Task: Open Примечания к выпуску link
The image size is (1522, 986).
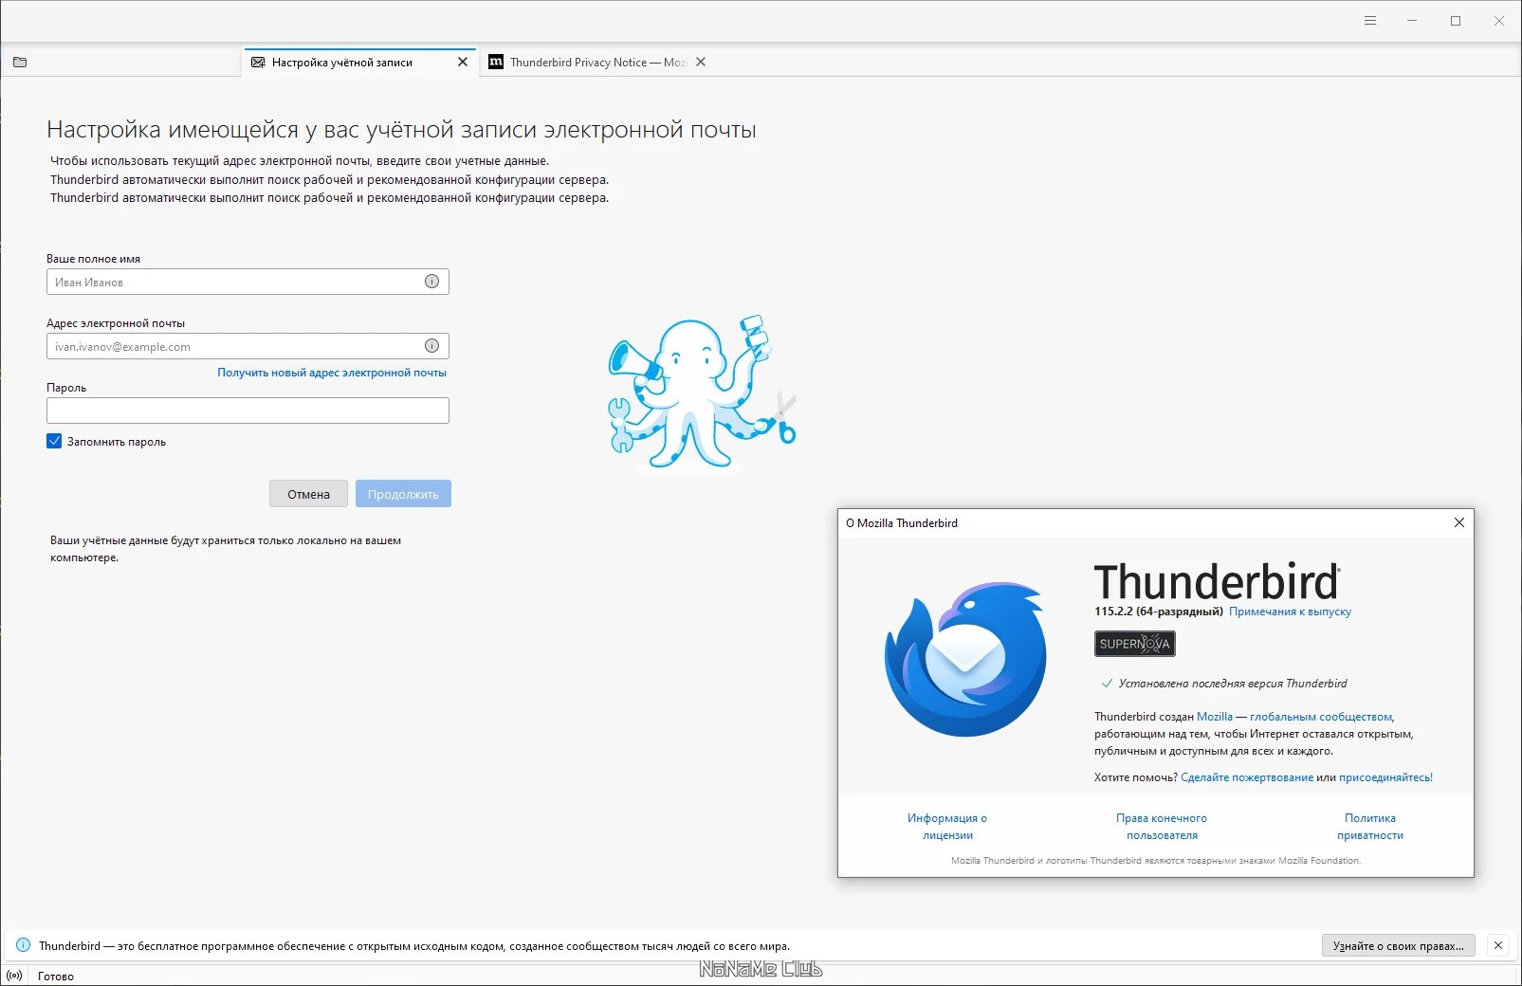Action: coord(1290,612)
